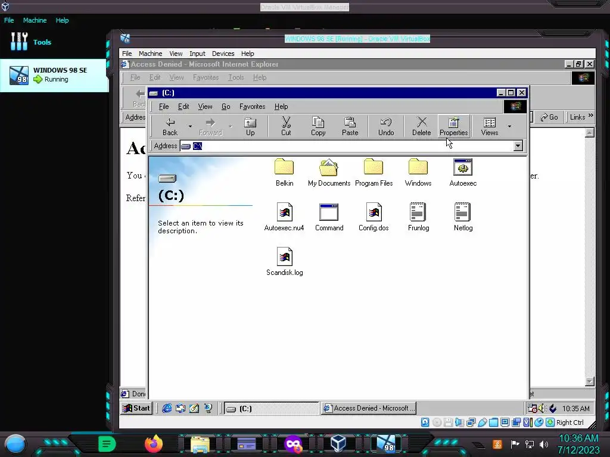Open the Views dropdown arrow
Screen dimensions: 610x457
click(509, 126)
